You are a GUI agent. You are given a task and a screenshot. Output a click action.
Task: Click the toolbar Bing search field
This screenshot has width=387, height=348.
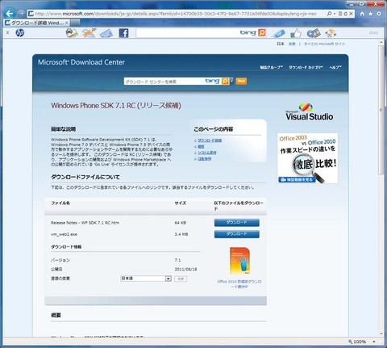click(188, 33)
